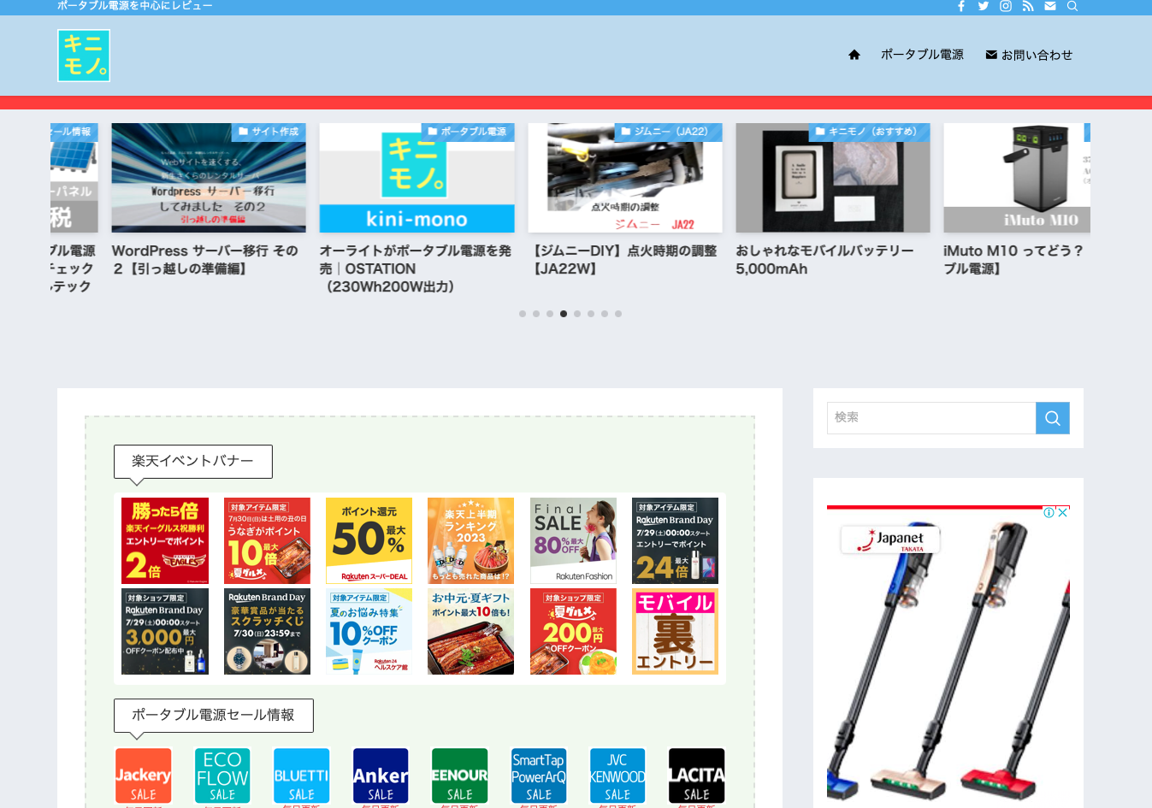Open the LACITA SALE icon
The width and height of the screenshot is (1152, 808).
coord(697,776)
